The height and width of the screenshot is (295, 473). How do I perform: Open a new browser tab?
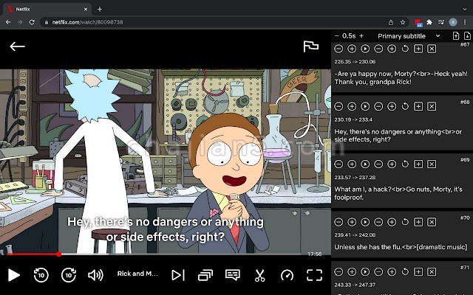coord(100,10)
